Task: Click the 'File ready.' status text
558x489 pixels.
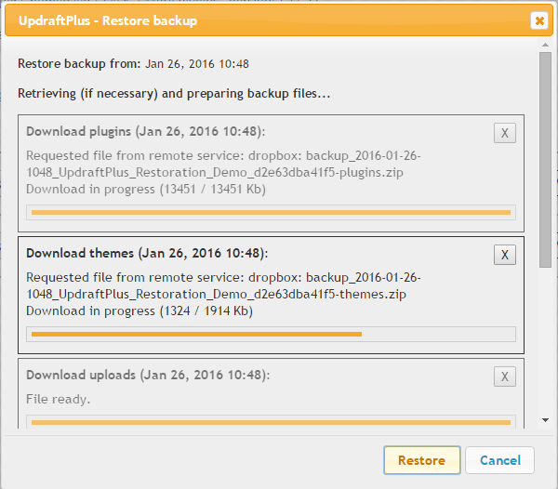Action: [x=59, y=399]
